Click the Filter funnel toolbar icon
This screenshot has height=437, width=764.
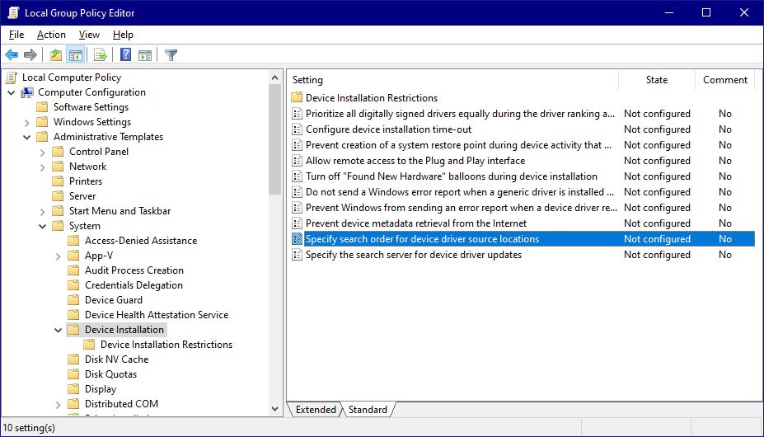(171, 55)
